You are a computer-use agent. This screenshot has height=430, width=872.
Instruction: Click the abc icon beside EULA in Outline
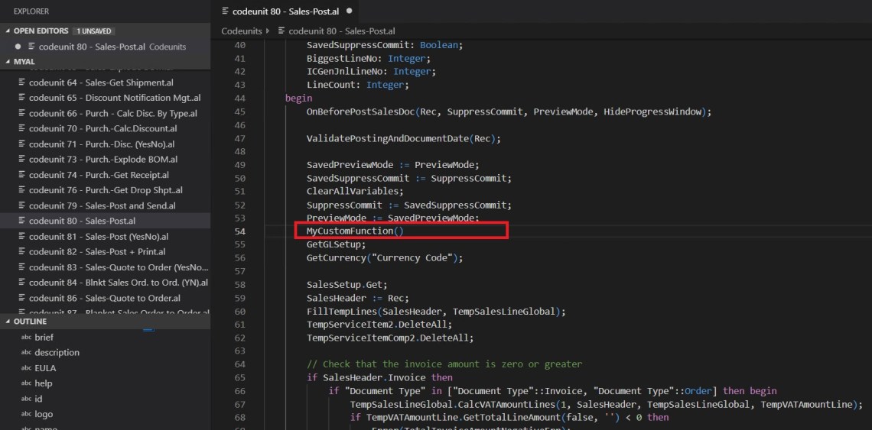26,368
